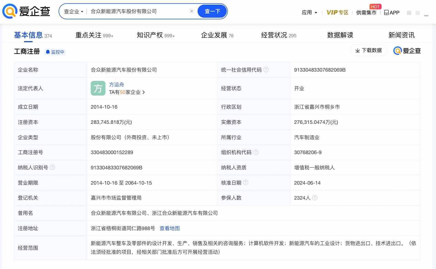The image size is (436, 269).
Task: Click help icon beside 核准日期
Action: [x=246, y=183]
